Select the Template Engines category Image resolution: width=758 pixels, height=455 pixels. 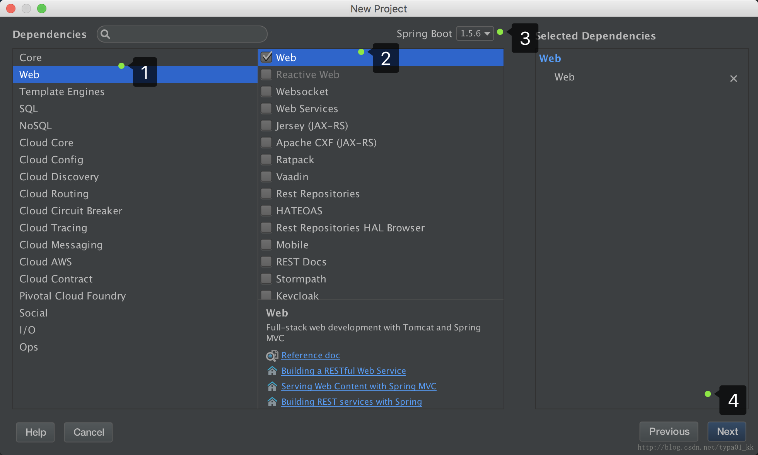pyautogui.click(x=62, y=92)
